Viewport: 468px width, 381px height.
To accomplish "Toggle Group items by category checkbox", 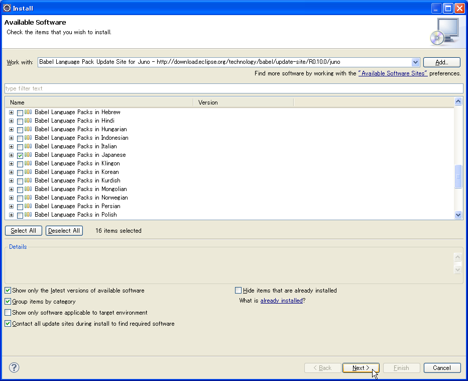I will (x=8, y=302).
